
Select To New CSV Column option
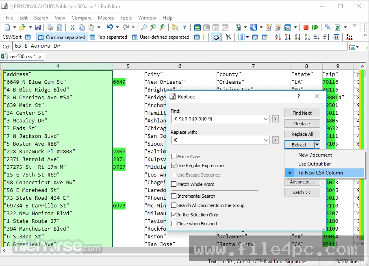click(x=325, y=173)
